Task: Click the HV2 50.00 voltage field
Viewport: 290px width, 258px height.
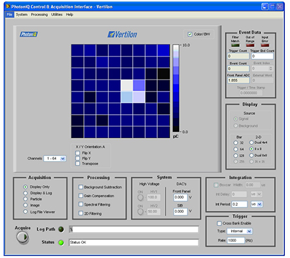Action: pyautogui.click(x=153, y=212)
